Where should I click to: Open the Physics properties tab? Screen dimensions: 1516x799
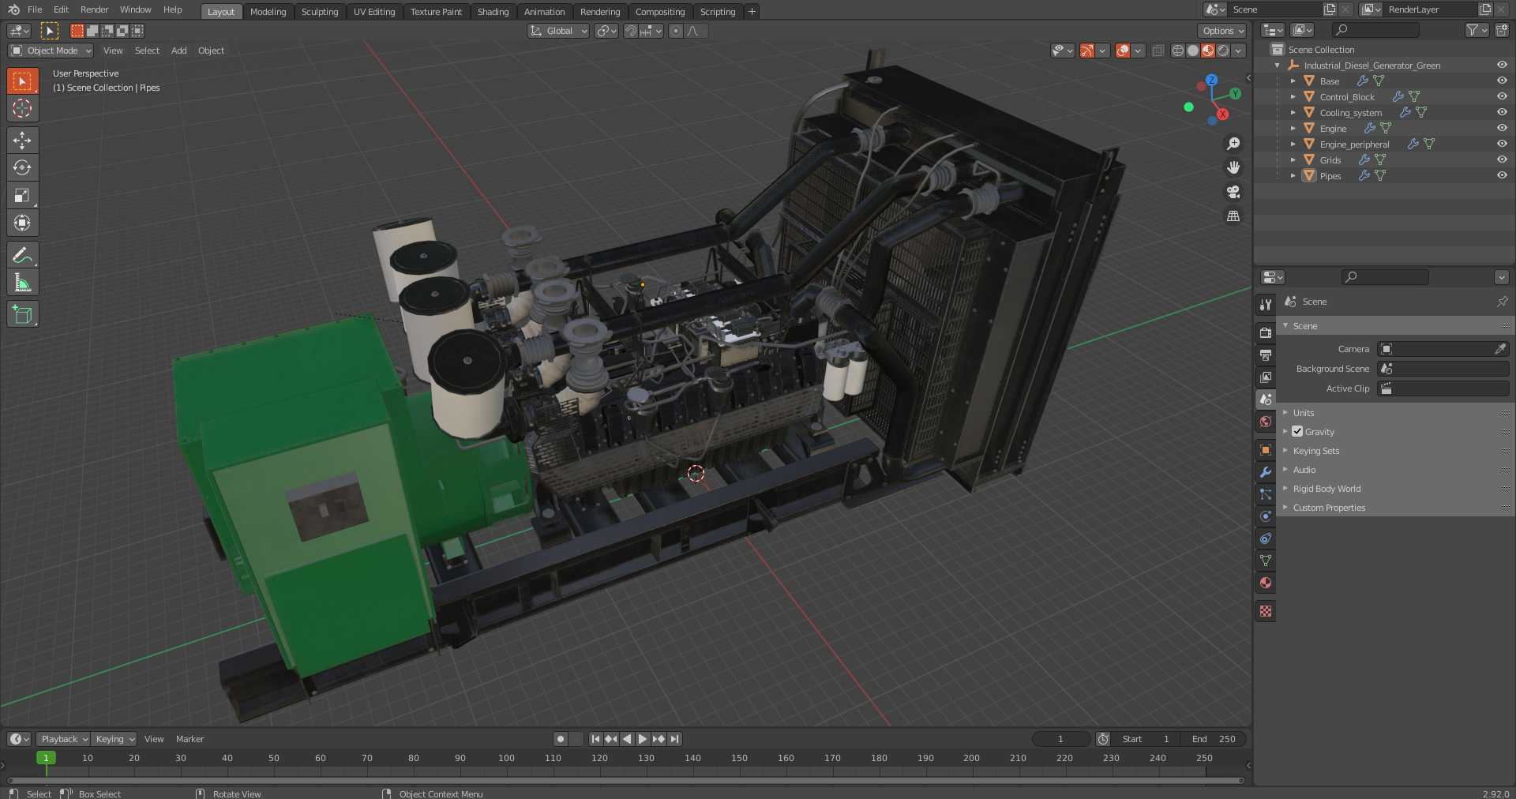1266,516
